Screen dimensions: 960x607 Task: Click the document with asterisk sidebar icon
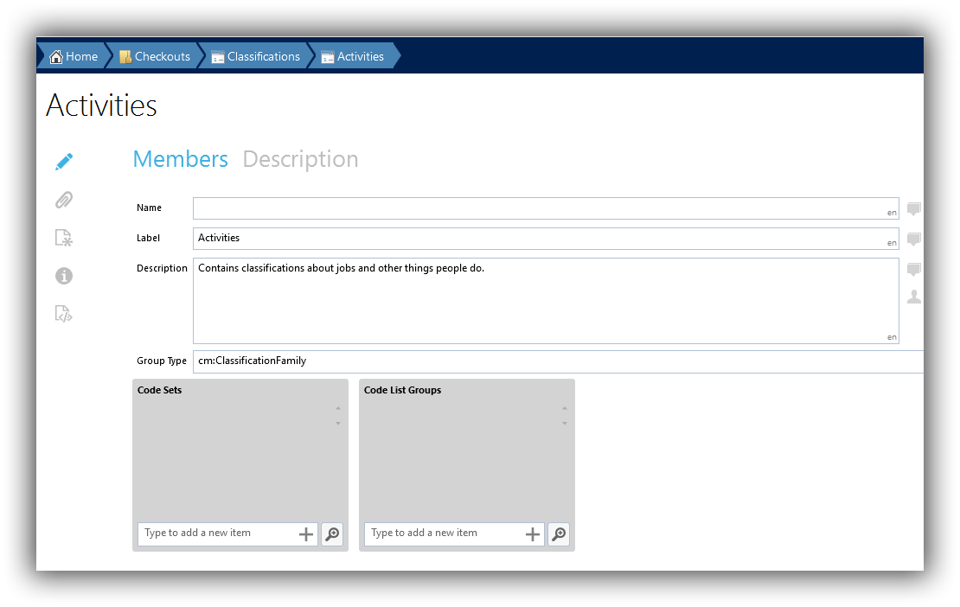point(64,238)
